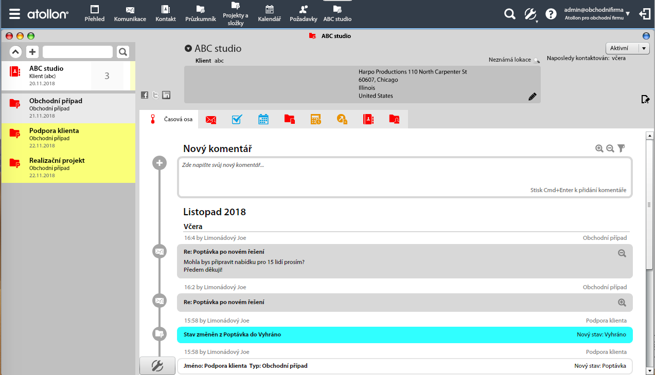Collapse the ABC studio header triangle
This screenshot has height=375, width=655.
pyautogui.click(x=188, y=49)
